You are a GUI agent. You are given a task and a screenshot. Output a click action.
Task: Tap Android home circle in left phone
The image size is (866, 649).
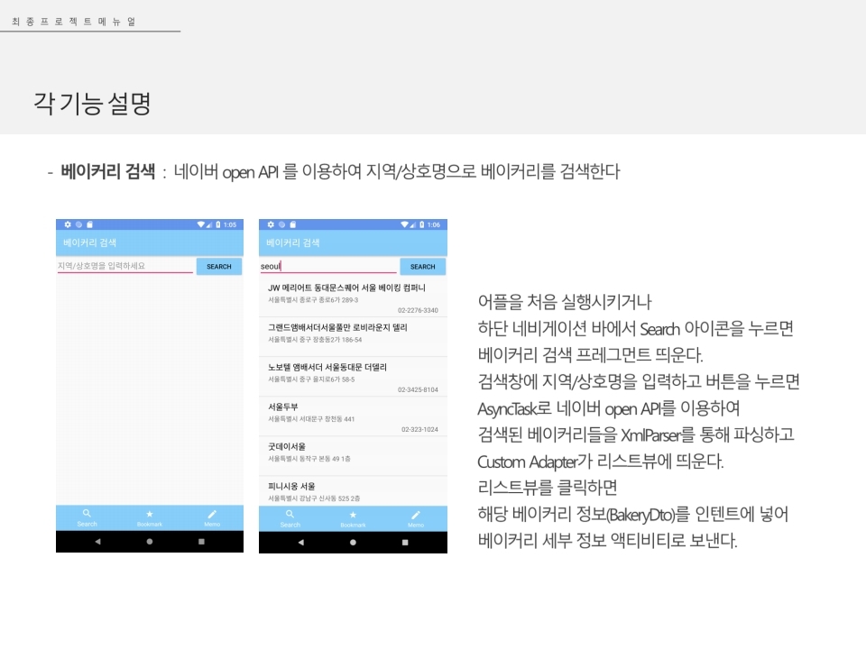149,542
